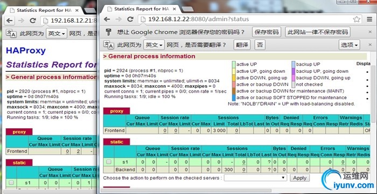Viewport: 377px width, 194px height.
Task: Check the s1 server checkbox in the front window
Action: click(x=109, y=162)
